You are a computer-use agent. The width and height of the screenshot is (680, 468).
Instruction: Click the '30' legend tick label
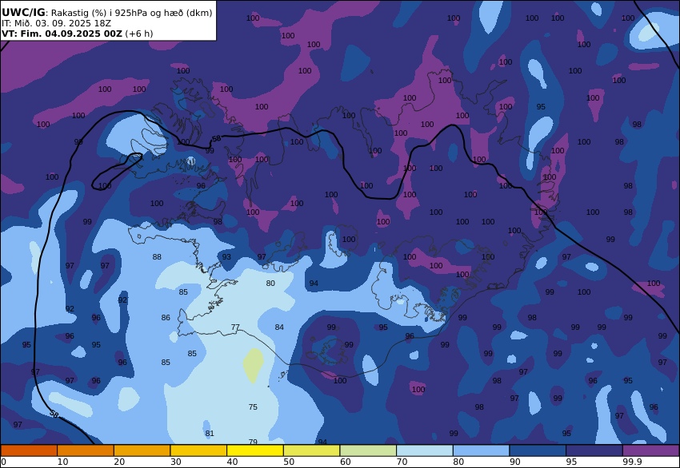tap(176, 462)
